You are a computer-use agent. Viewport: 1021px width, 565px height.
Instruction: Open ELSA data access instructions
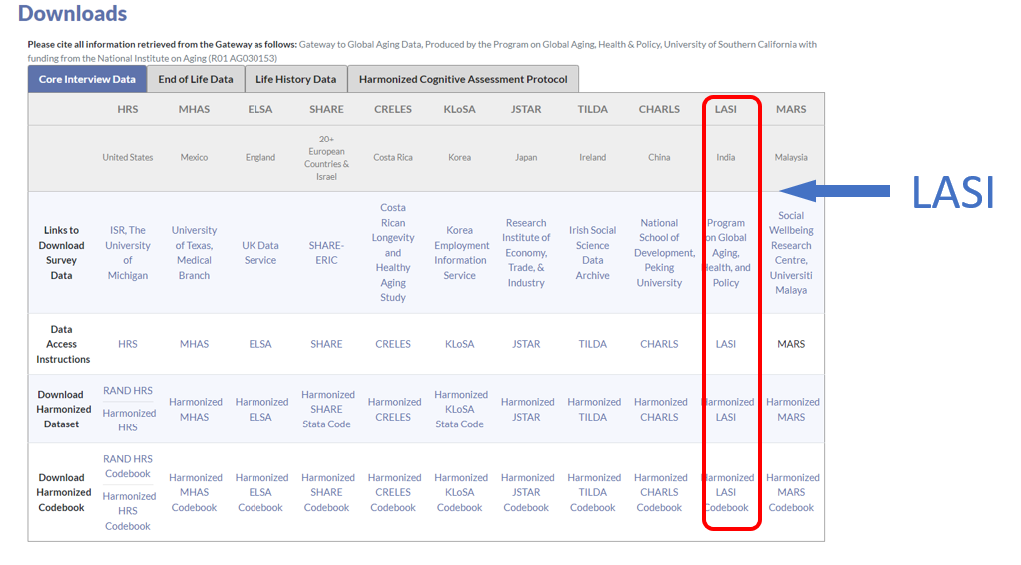[260, 344]
